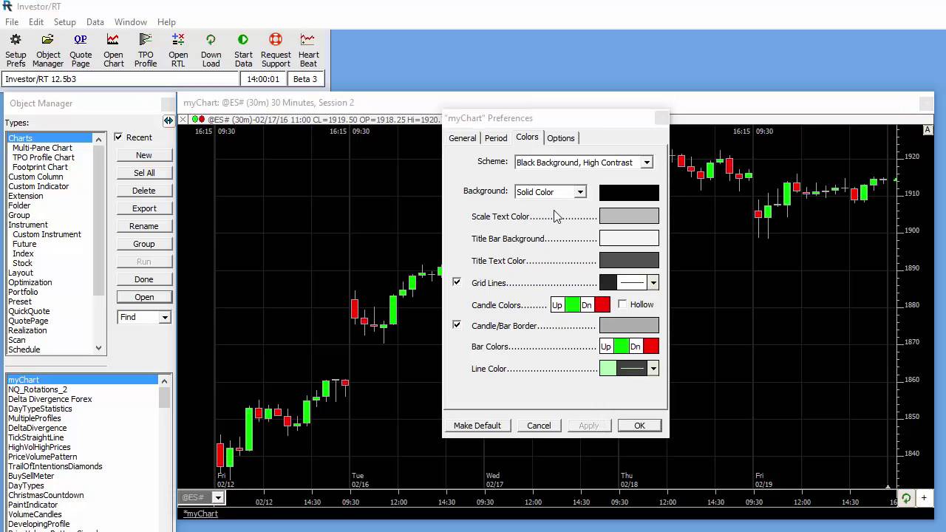This screenshot has height=532, width=946.
Task: Switch to the General tab
Action: [x=463, y=138]
